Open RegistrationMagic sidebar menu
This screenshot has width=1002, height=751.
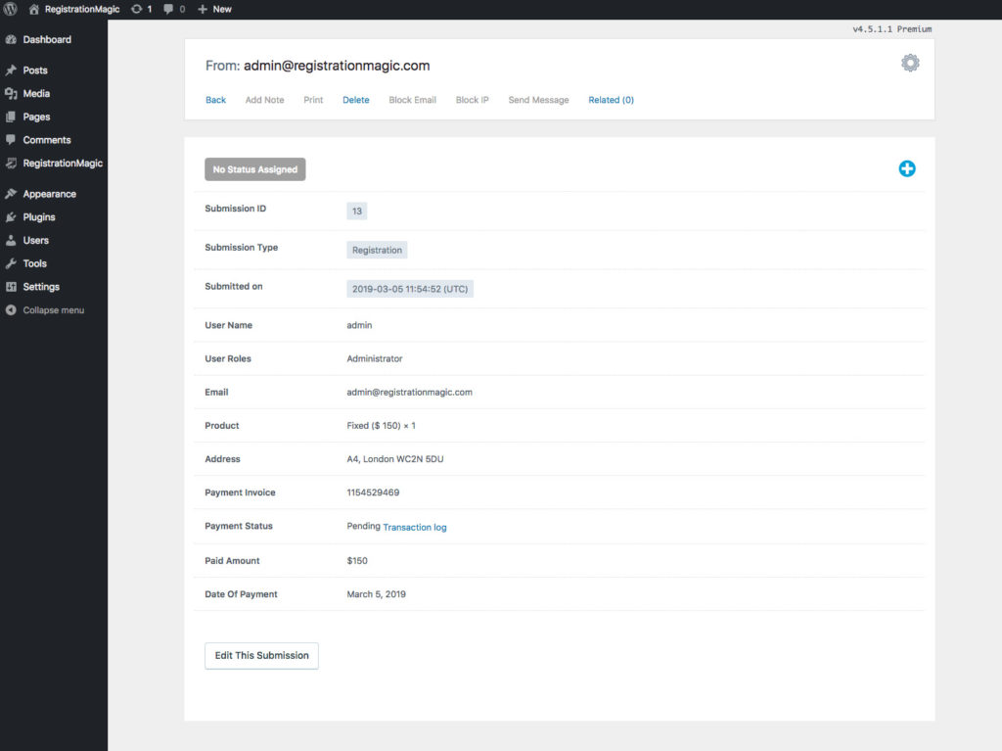63,164
